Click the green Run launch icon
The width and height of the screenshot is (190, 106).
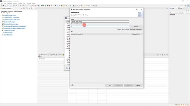click(42, 6)
